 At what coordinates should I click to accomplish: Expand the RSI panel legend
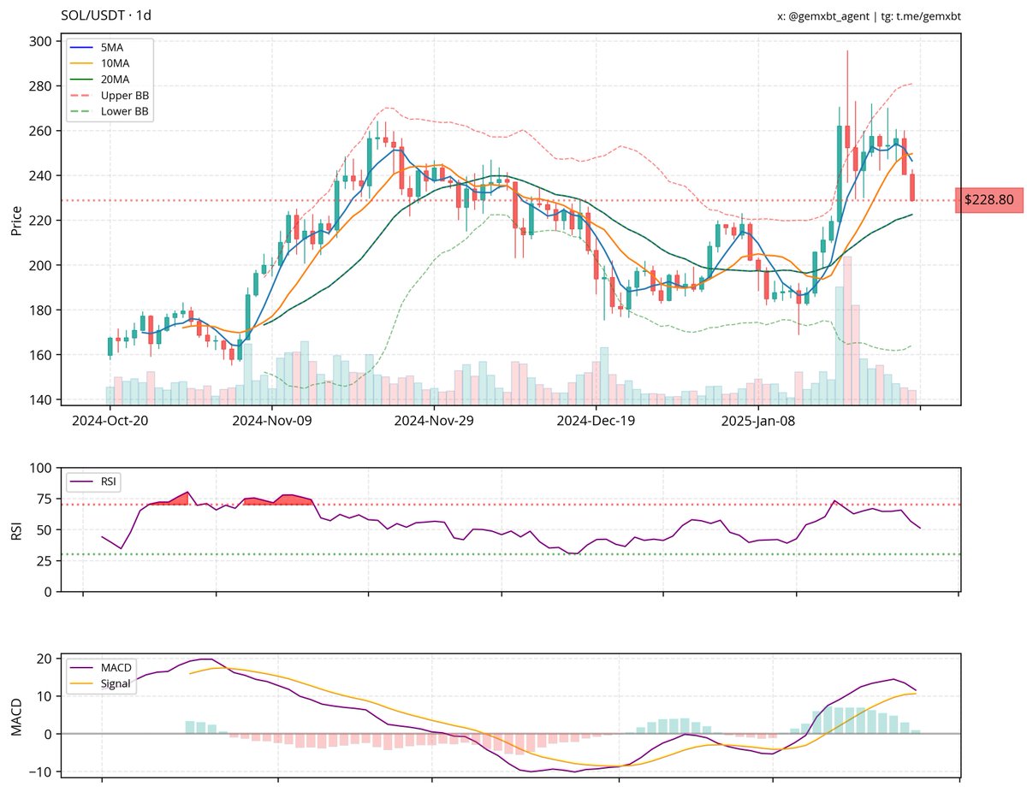point(92,482)
